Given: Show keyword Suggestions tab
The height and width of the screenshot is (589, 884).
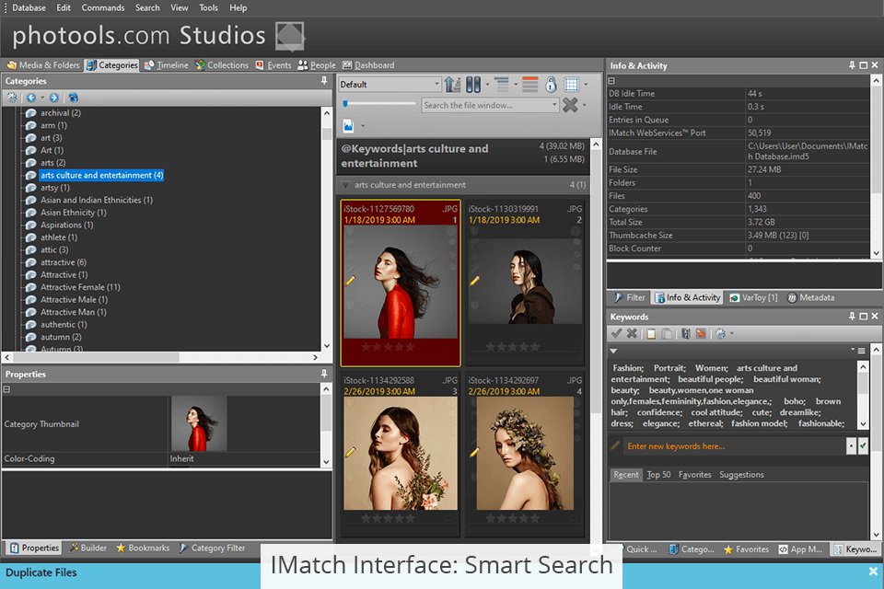Looking at the screenshot, I should tap(741, 475).
